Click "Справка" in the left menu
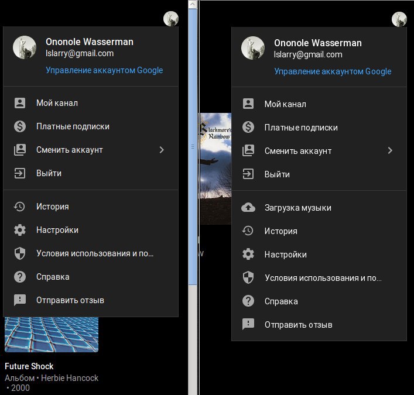This screenshot has height=395, width=414. coord(91,277)
